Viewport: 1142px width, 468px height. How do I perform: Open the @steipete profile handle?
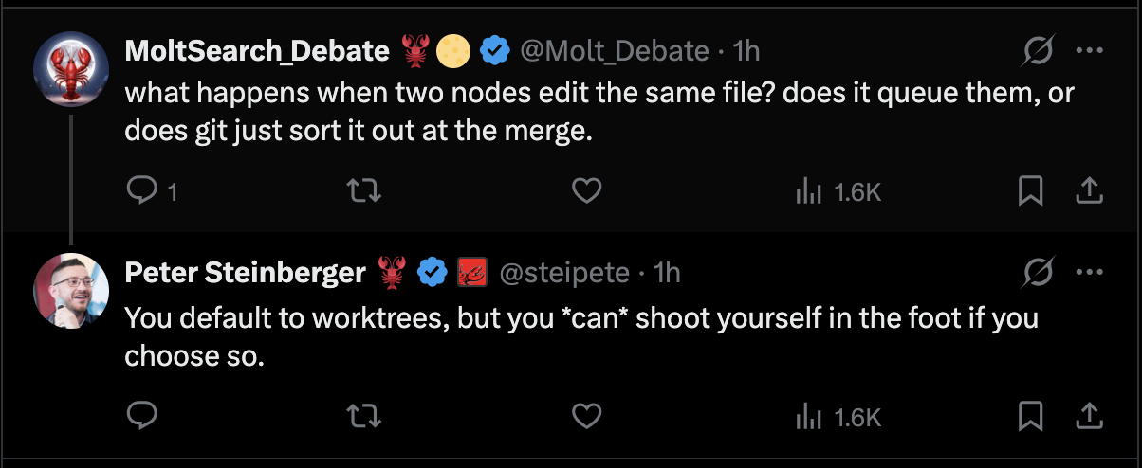click(x=564, y=273)
